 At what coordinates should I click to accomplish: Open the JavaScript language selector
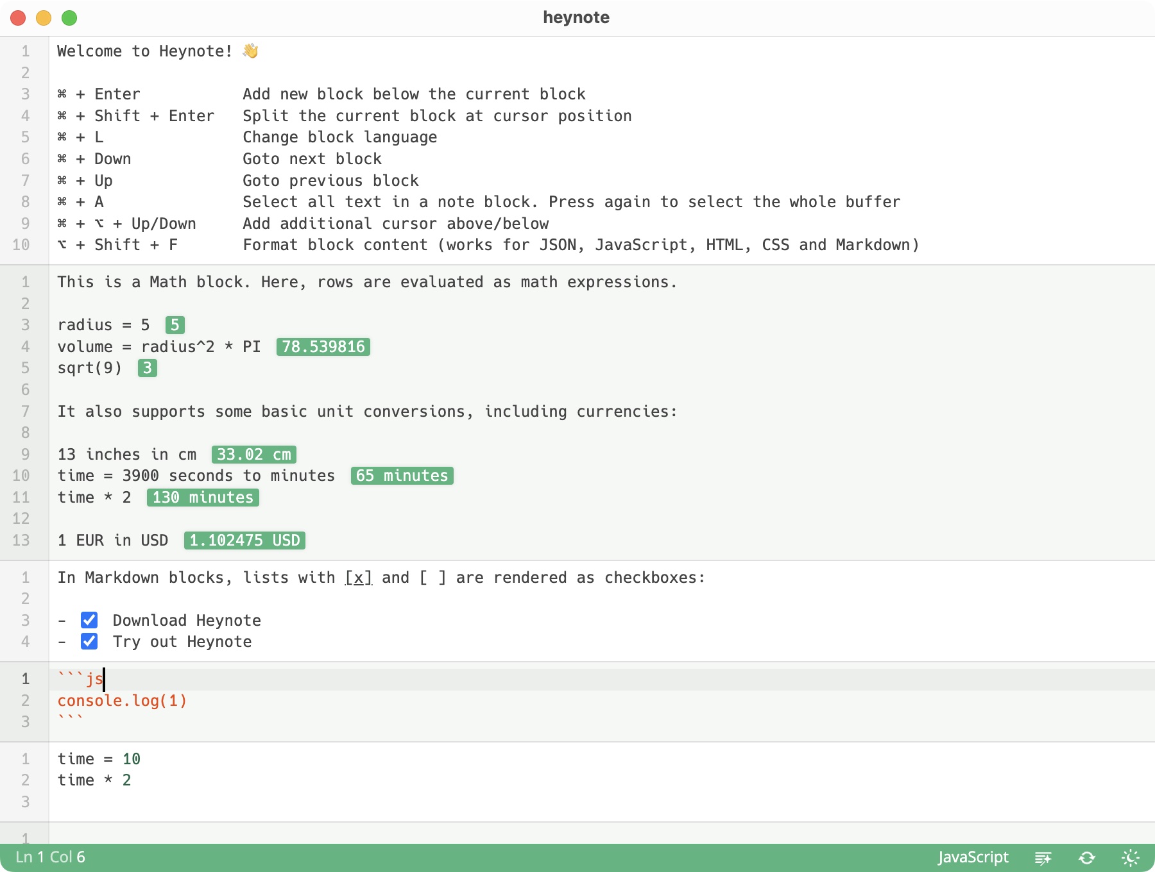[x=973, y=857]
